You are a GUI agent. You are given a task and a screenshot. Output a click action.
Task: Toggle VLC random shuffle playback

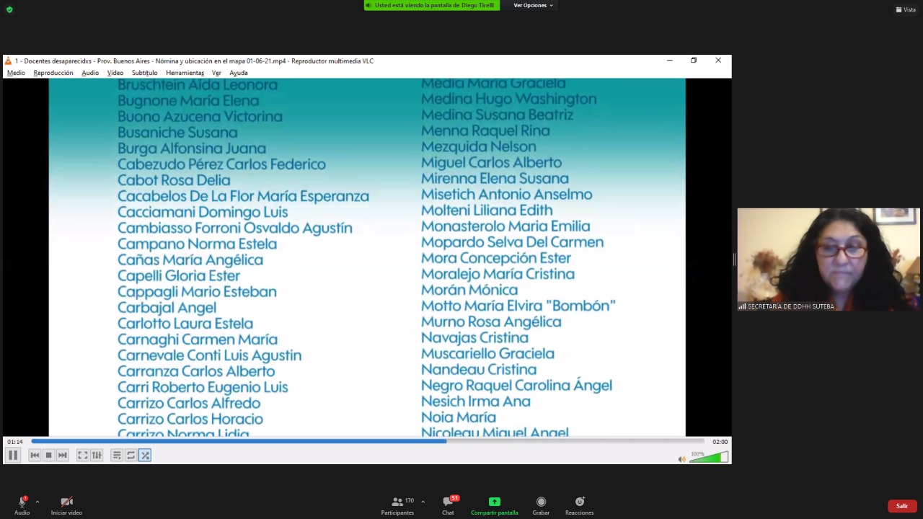point(145,455)
